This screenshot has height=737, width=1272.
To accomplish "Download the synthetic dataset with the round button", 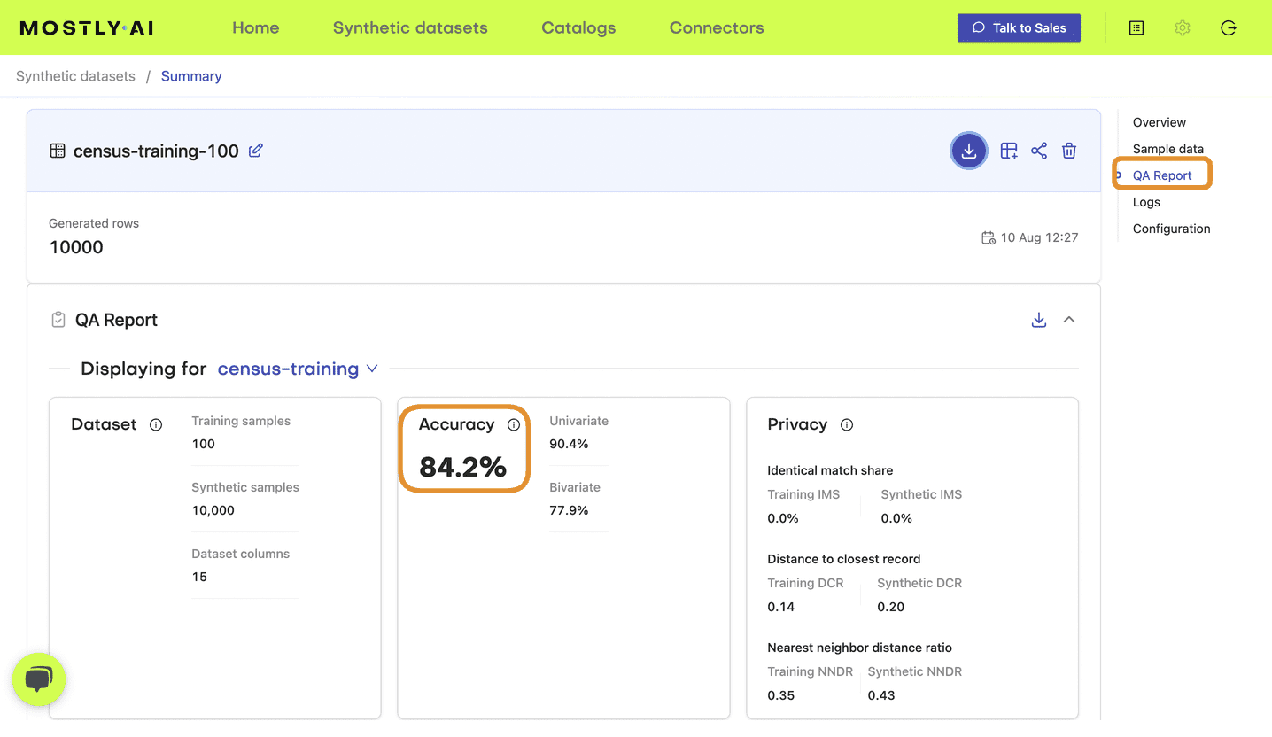I will 969,151.
